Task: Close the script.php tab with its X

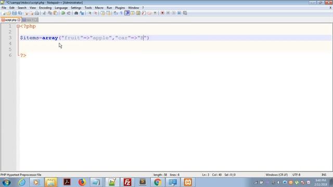Action: pyautogui.click(x=19, y=20)
